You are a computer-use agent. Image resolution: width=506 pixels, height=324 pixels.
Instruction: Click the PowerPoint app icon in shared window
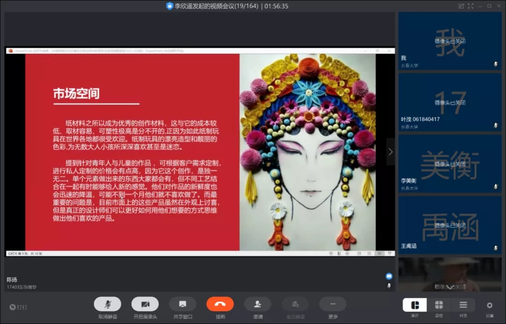tap(11, 51)
